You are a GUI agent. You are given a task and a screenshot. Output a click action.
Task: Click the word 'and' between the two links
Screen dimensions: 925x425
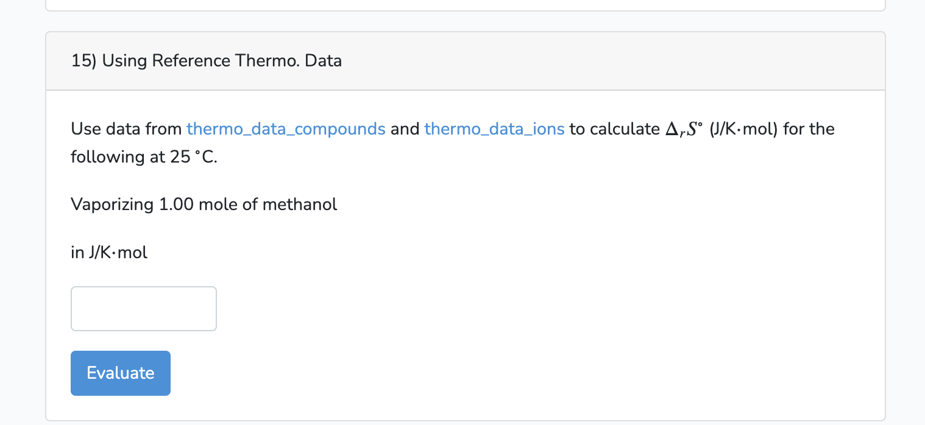tap(405, 129)
